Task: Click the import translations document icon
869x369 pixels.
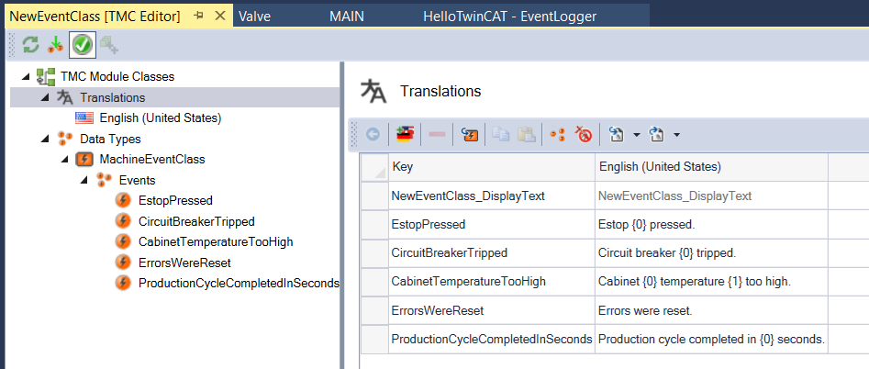Action: pos(617,134)
